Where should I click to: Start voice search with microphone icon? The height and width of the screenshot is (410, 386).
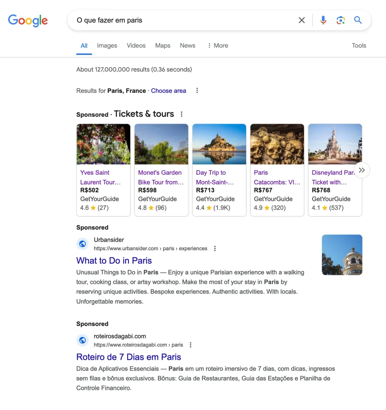(323, 20)
